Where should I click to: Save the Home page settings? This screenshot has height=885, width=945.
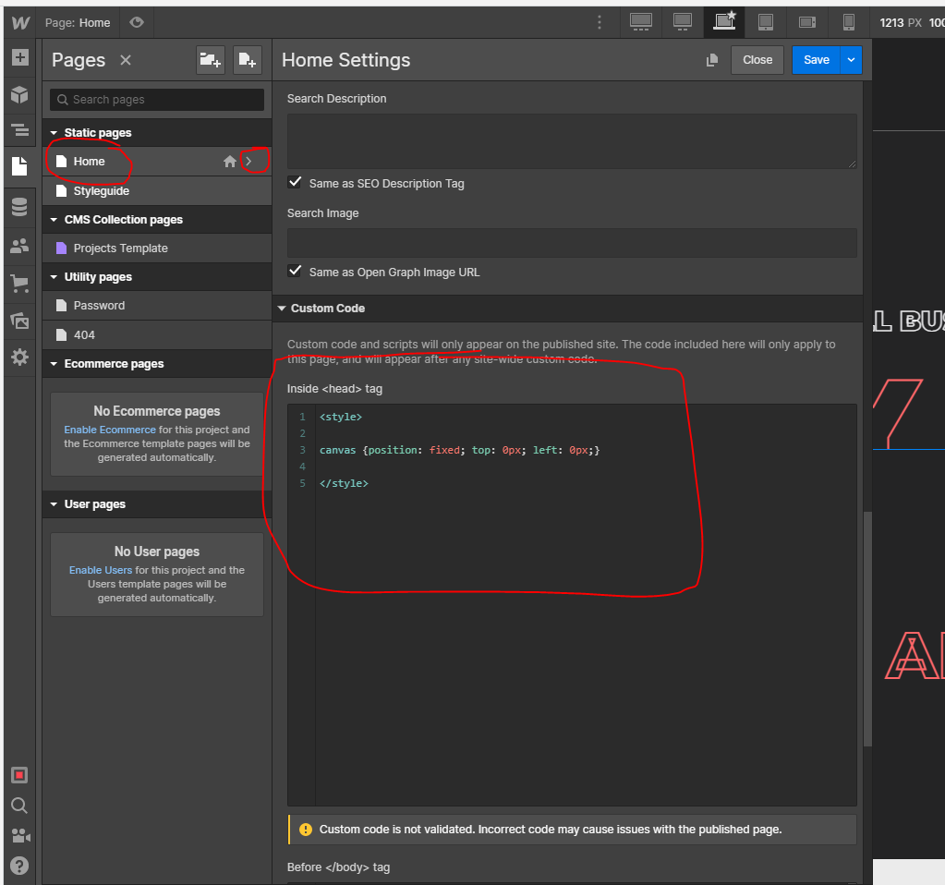click(816, 59)
